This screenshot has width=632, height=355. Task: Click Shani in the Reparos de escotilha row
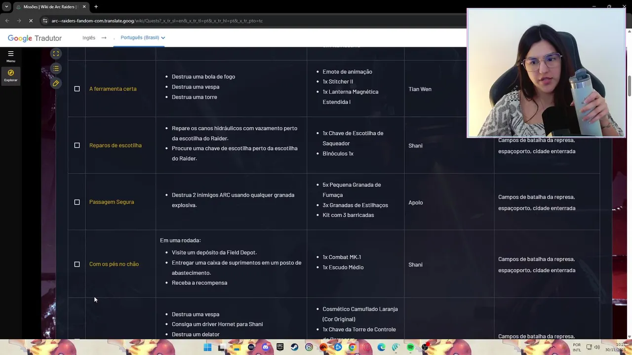415,146
